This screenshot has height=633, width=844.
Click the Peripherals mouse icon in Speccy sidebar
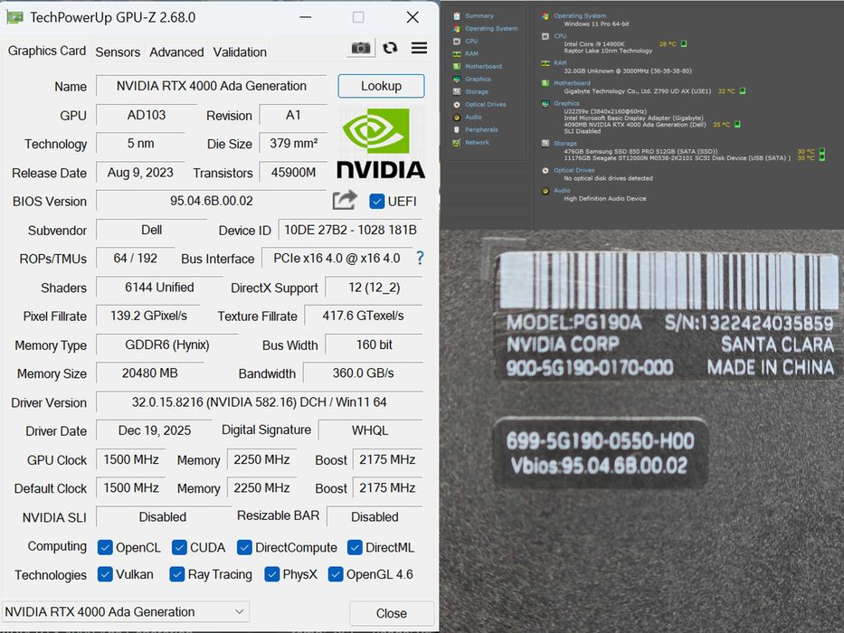457,129
